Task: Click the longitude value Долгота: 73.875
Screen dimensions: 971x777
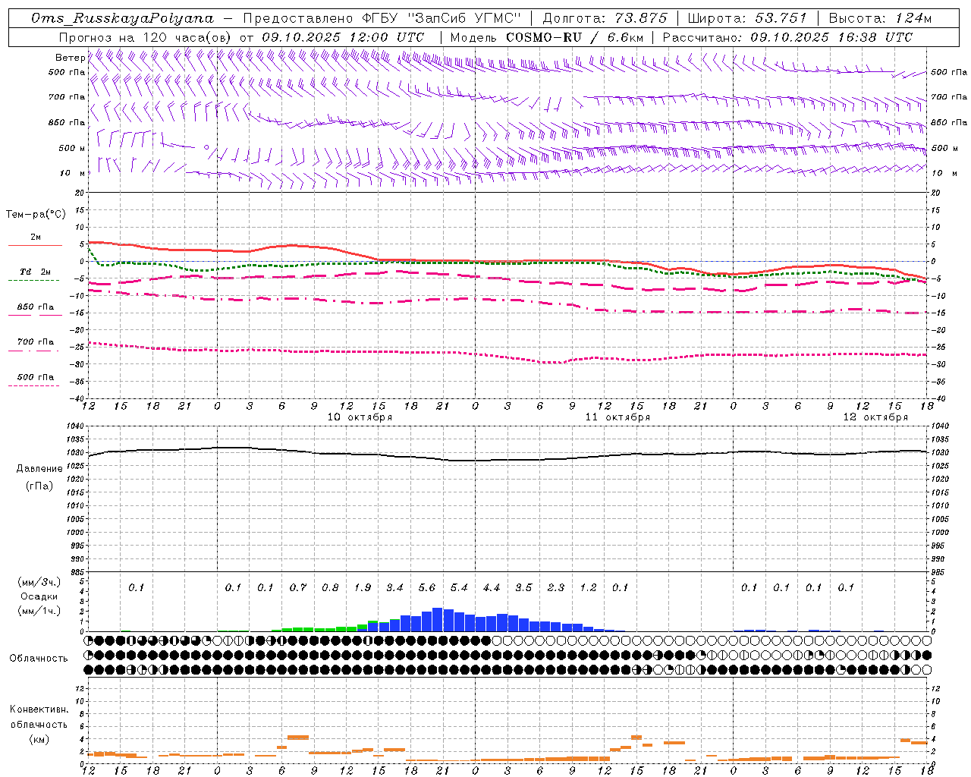Action: pyautogui.click(x=605, y=18)
